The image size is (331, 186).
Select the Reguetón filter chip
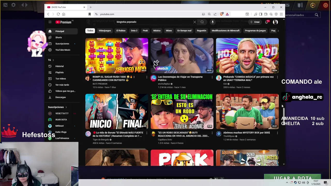click(201, 30)
